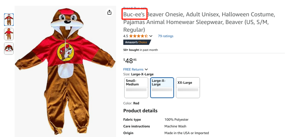This screenshot has width=288, height=137.
Task: Click the Product details heading
Action: (140, 111)
